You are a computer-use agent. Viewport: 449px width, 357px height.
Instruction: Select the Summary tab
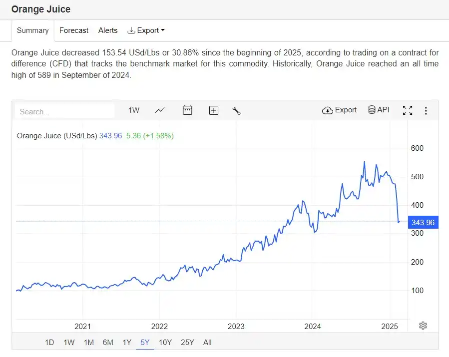pos(33,30)
